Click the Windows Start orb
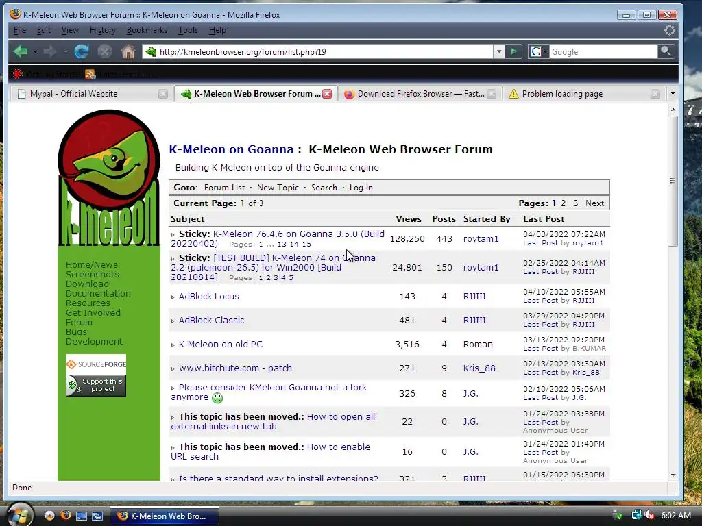The image size is (702, 526). click(19, 514)
